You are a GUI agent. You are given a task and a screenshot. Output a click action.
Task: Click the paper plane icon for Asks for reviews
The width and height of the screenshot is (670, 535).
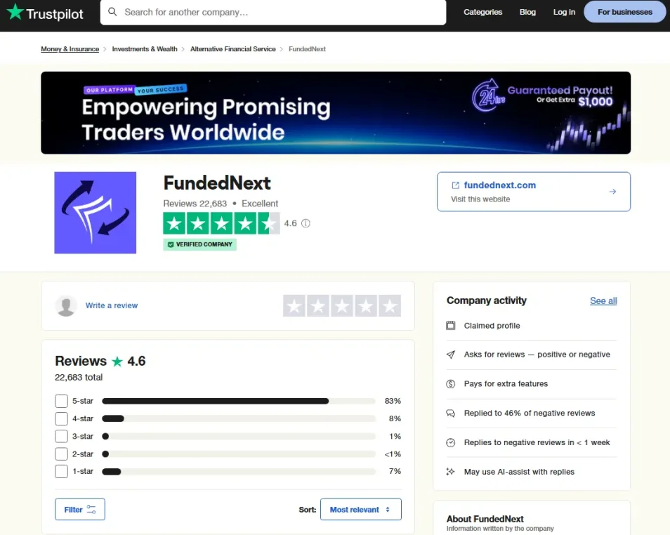coord(450,355)
